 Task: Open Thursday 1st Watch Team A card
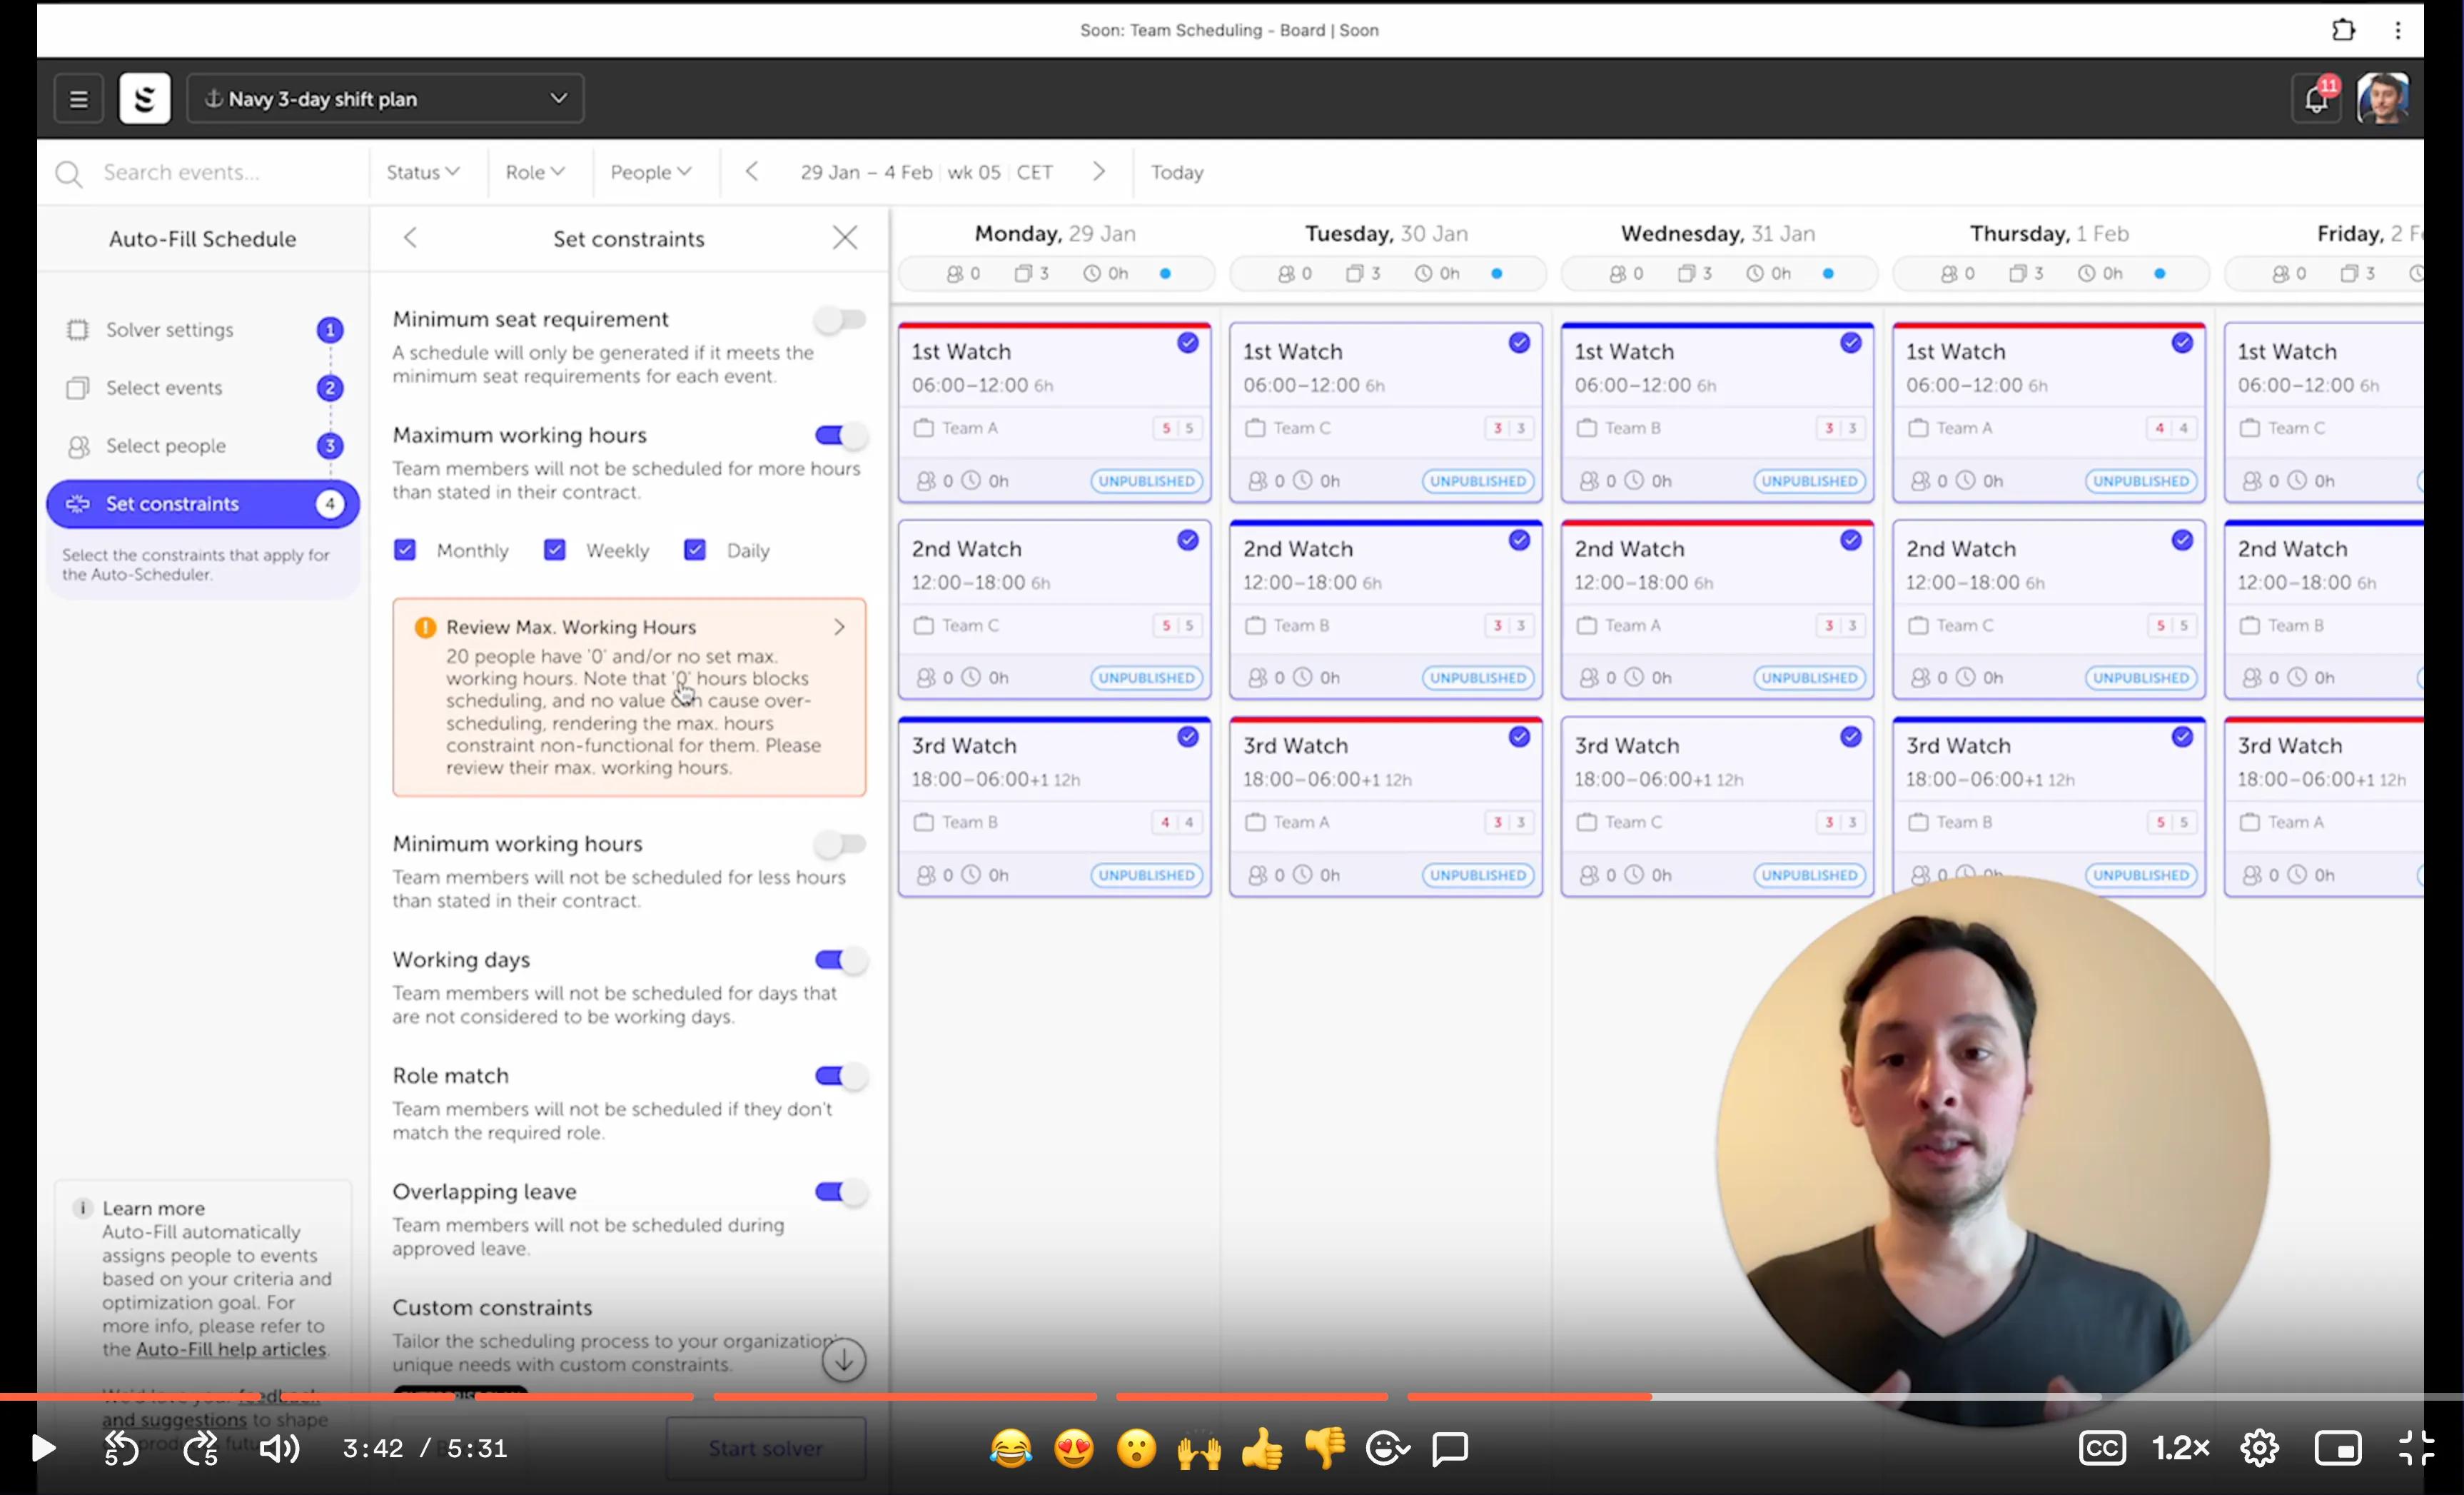(x=2049, y=412)
